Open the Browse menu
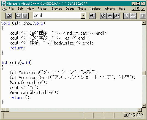This screenshot has width=147, height=120. 57,9
